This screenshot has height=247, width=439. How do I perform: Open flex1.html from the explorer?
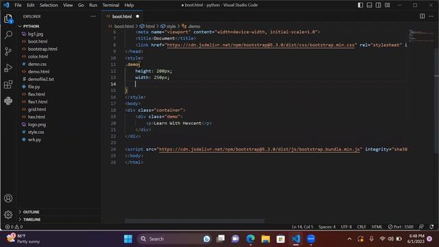(38, 102)
